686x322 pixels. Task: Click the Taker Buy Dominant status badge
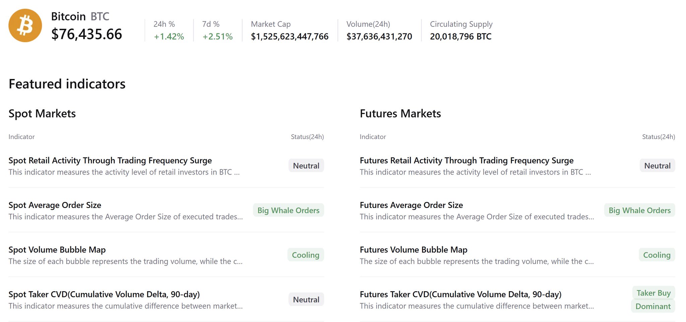(653, 300)
